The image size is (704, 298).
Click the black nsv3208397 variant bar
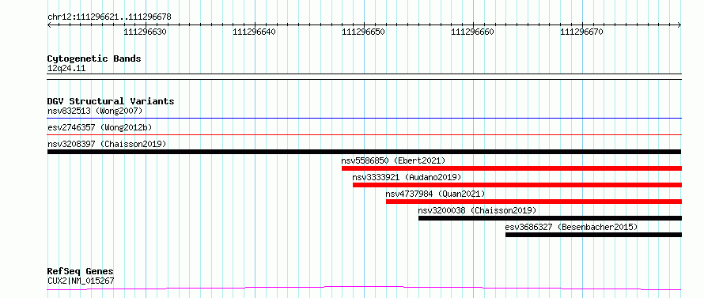tap(365, 152)
